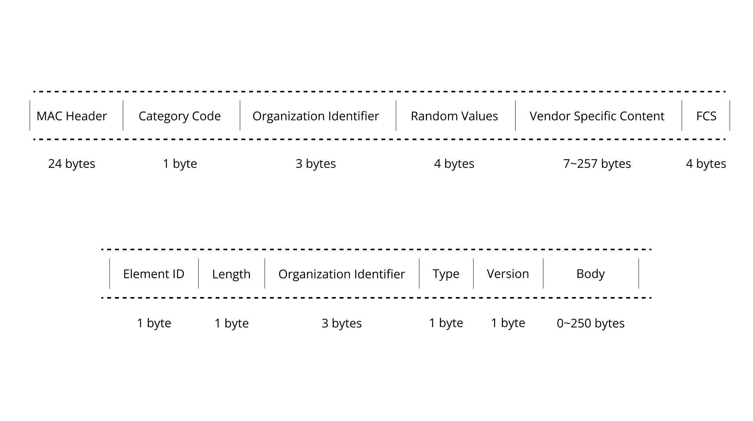Click the Length field

(x=231, y=274)
